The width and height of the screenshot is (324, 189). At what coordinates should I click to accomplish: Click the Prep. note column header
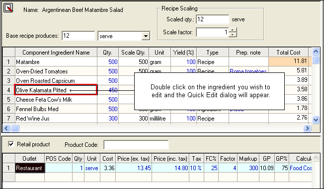coord(248,53)
